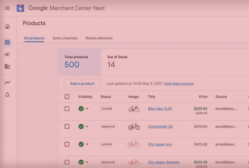Screen dimensions: 249x168
Task: Select the Total products 500 card
Action: click(x=79, y=62)
